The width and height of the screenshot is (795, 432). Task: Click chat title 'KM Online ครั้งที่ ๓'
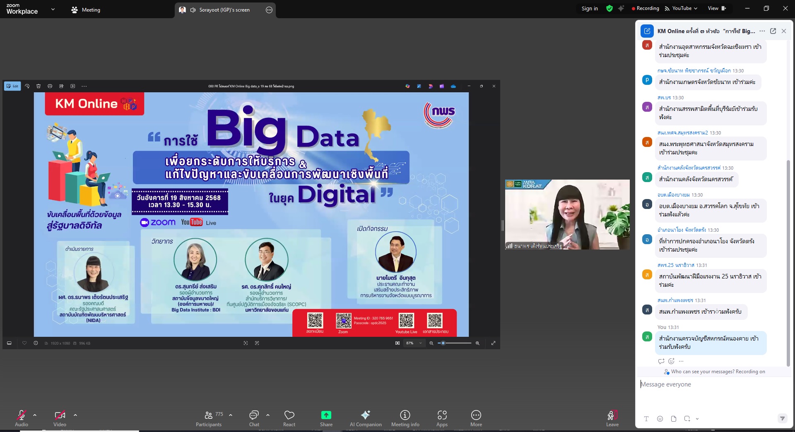tap(706, 31)
